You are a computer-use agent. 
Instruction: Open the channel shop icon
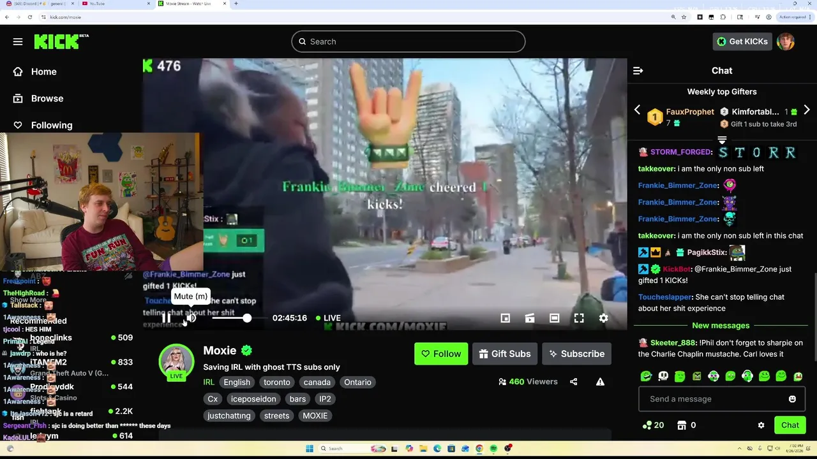(x=682, y=425)
